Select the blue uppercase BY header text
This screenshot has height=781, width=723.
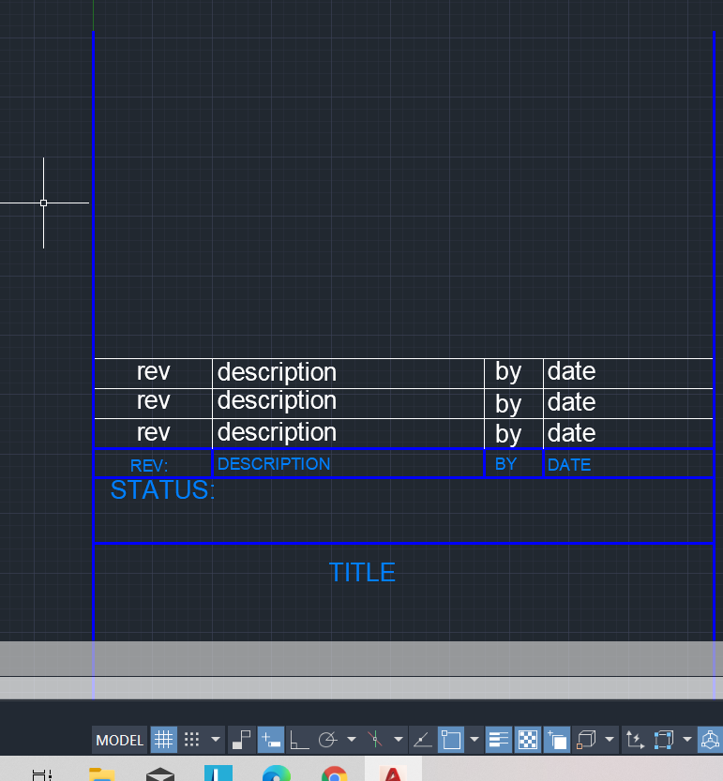click(x=505, y=464)
